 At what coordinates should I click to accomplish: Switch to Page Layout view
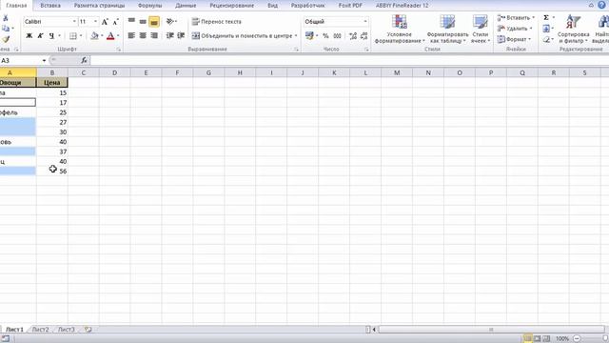(537, 339)
